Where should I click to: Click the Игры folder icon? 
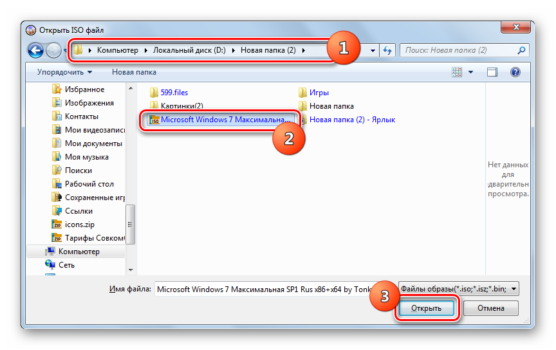pos(302,93)
